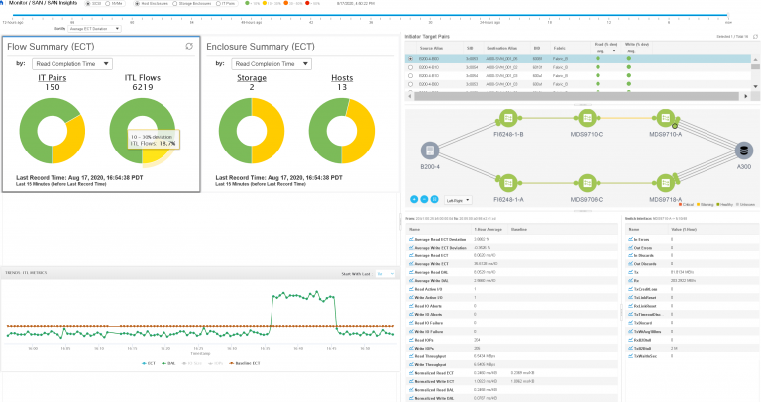Select the A300 storage node icon
This screenshot has height=402, width=761.
[743, 150]
